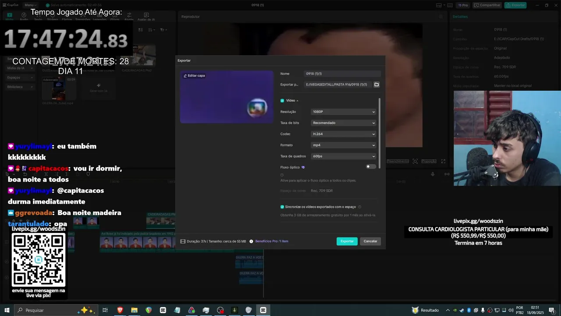Enable the Fluxo óptico toggle
The width and height of the screenshot is (561, 316).
[371, 167]
